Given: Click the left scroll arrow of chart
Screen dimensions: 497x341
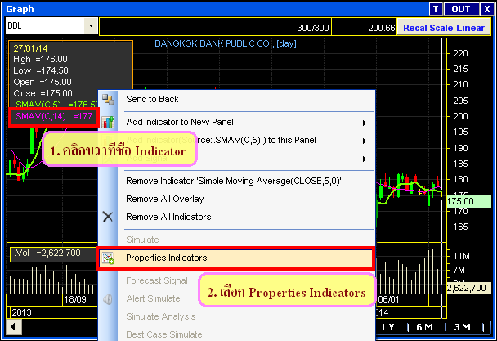Looking at the screenshot, I should click(x=14, y=327).
